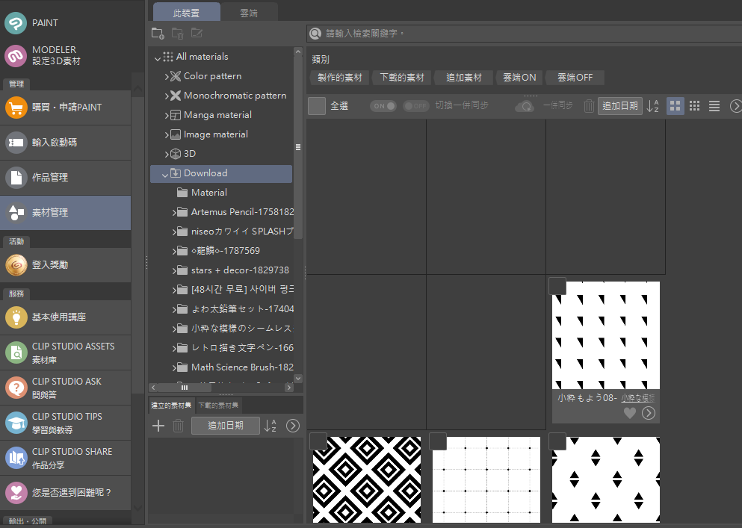Image resolution: width=742 pixels, height=528 pixels.
Task: Click the OFF cloud toggle
Action: (x=416, y=106)
